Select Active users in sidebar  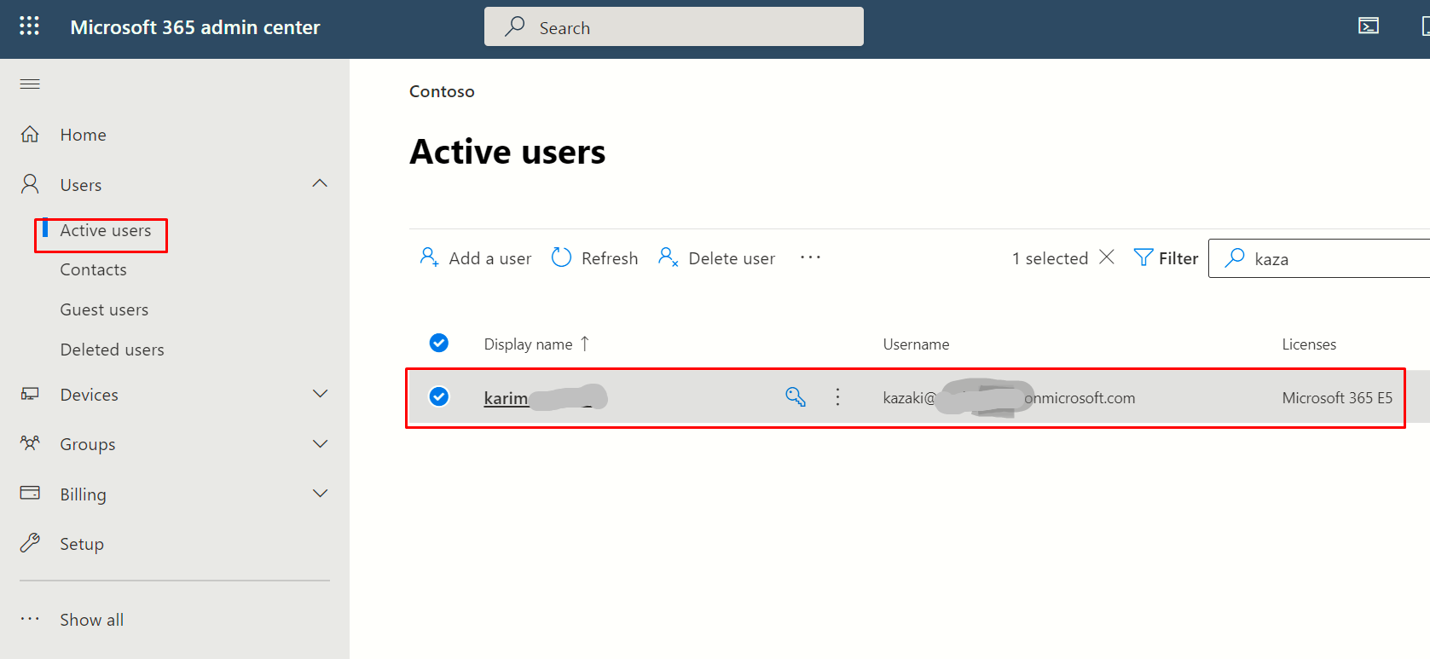point(105,230)
